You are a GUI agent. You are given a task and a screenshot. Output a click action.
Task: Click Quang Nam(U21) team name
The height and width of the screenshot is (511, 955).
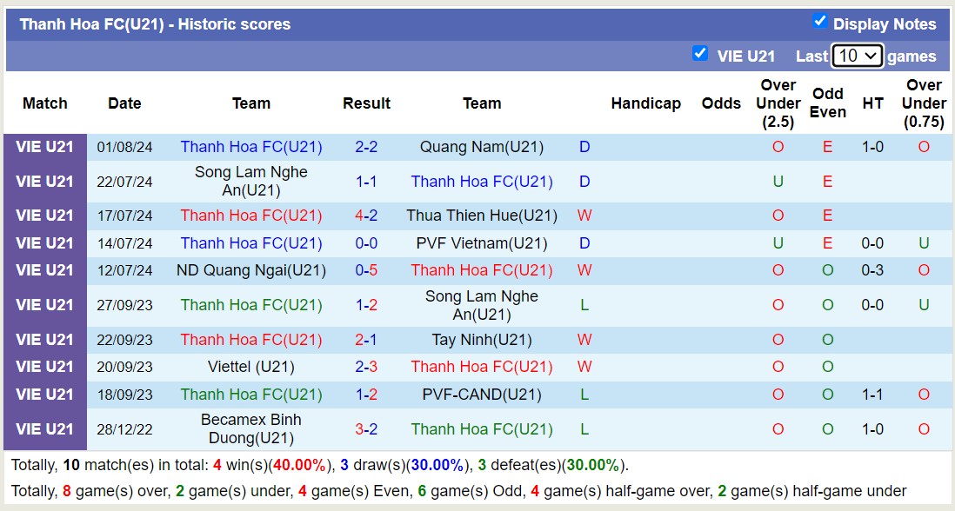(482, 147)
